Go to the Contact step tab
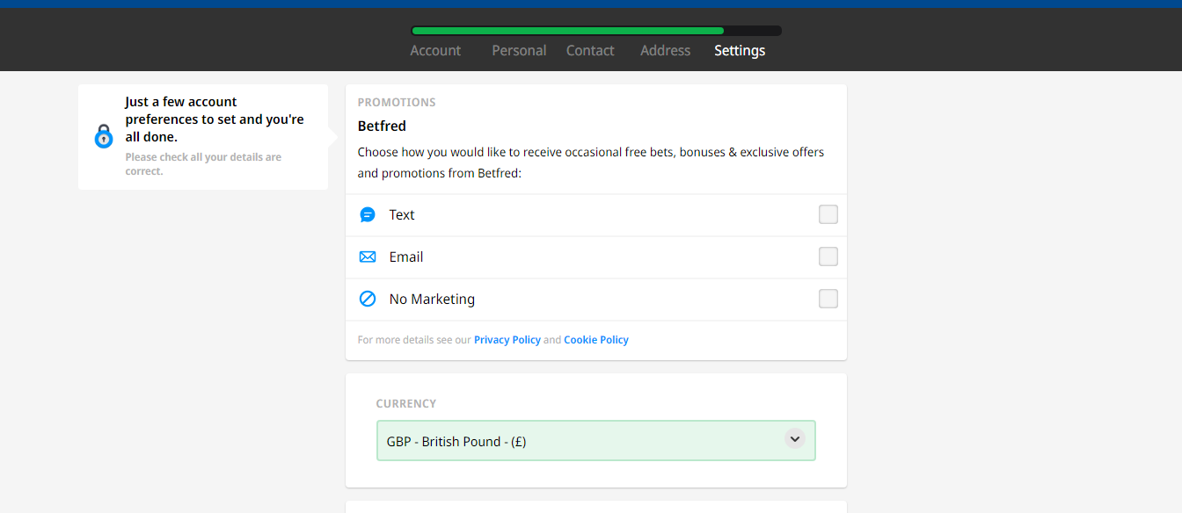This screenshot has width=1182, height=513. 590,51
